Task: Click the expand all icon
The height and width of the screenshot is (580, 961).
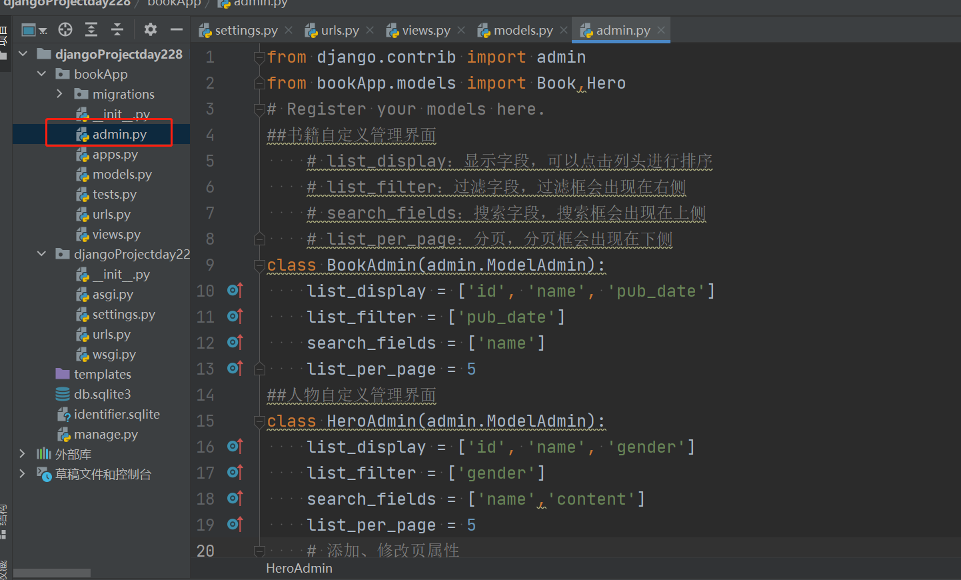Action: (x=91, y=29)
